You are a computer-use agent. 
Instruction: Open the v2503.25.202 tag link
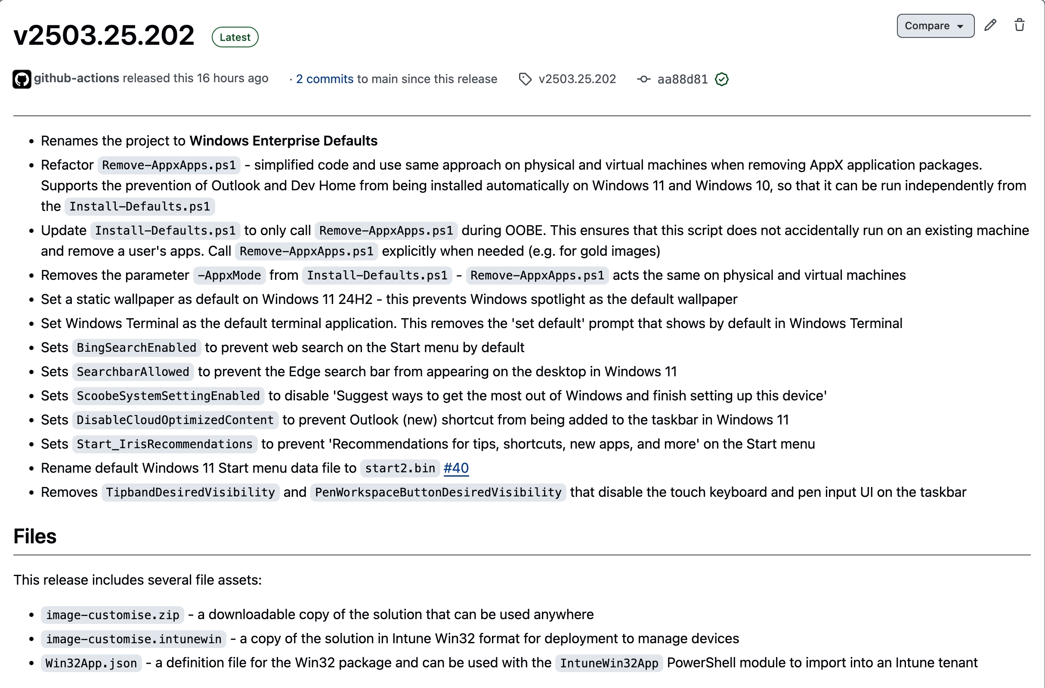(577, 79)
